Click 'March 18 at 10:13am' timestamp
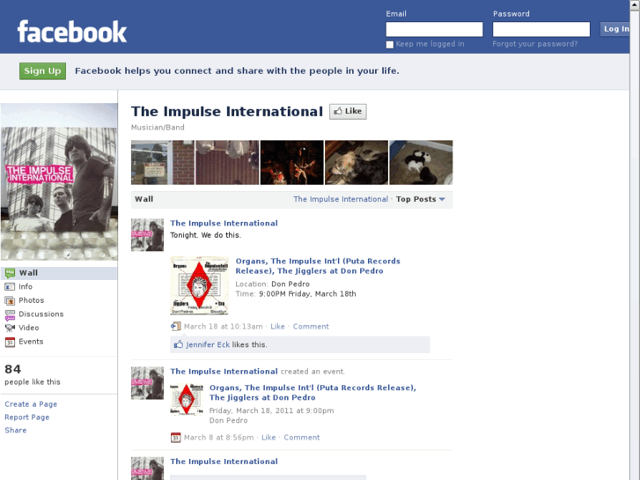The image size is (640, 480). 224,327
